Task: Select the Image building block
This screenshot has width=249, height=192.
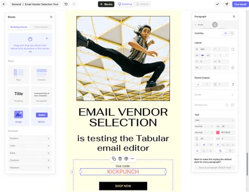Action: point(18,116)
